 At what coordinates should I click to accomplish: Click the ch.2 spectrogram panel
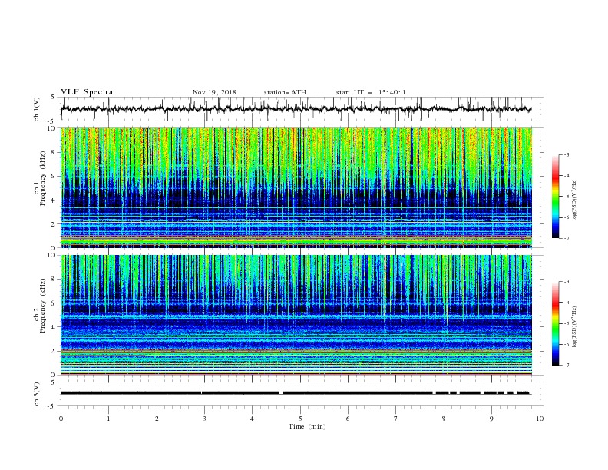(x=296, y=315)
